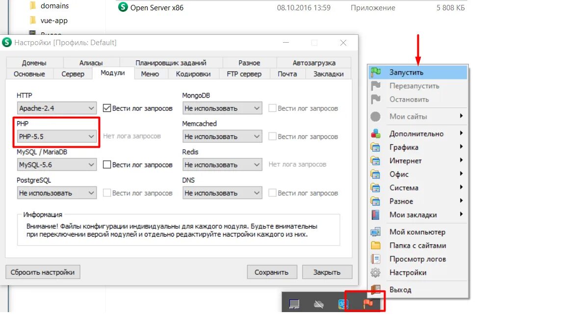
Task: Uncheck HTTP Вести лог запросов checkbox
Action: [x=106, y=108]
